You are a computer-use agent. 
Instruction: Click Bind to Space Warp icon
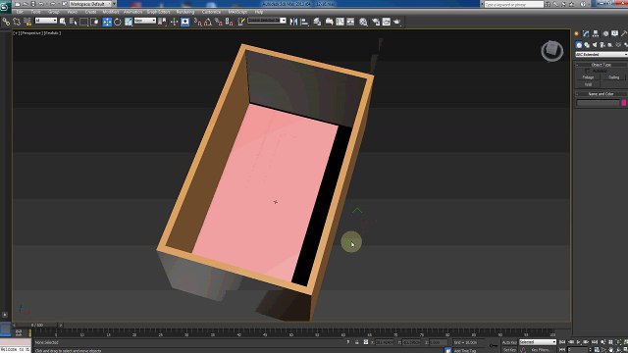coord(27,22)
